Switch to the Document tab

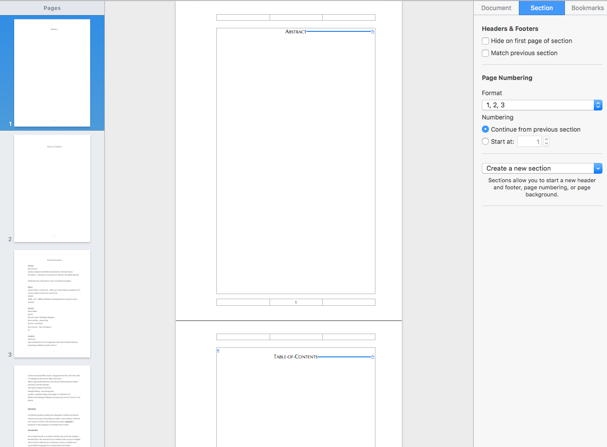click(x=496, y=8)
